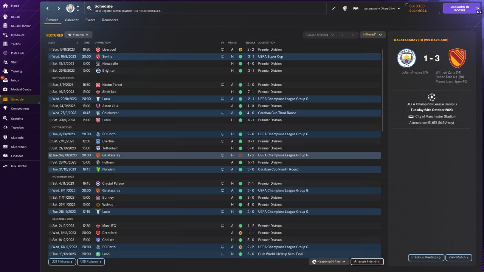Click the Galatasaray crest in the match panel
Viewport: 484px width, 272px height.
[457, 59]
